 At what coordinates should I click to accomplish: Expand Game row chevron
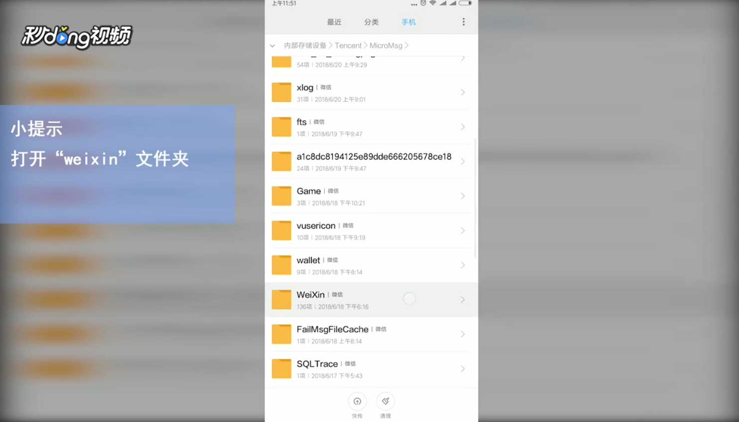(x=463, y=196)
